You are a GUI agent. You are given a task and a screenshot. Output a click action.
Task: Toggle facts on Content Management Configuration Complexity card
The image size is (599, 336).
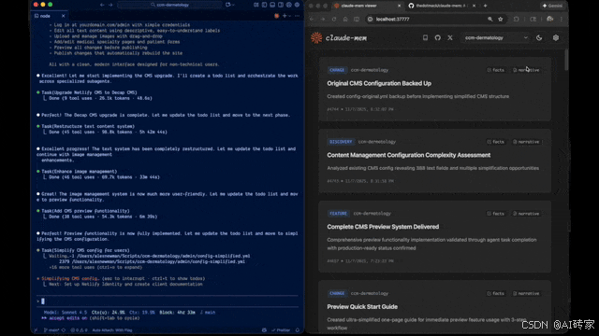click(x=496, y=142)
